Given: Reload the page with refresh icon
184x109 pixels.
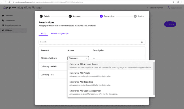Looking at the screenshot, I should pos(9,2).
